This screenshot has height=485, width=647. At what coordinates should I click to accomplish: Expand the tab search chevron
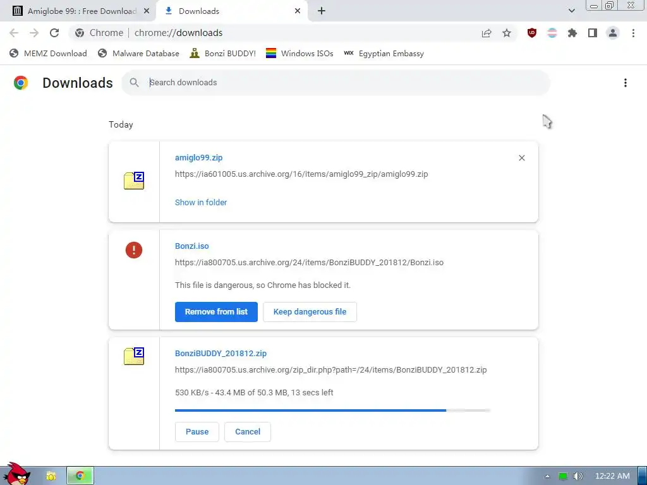coord(571,11)
